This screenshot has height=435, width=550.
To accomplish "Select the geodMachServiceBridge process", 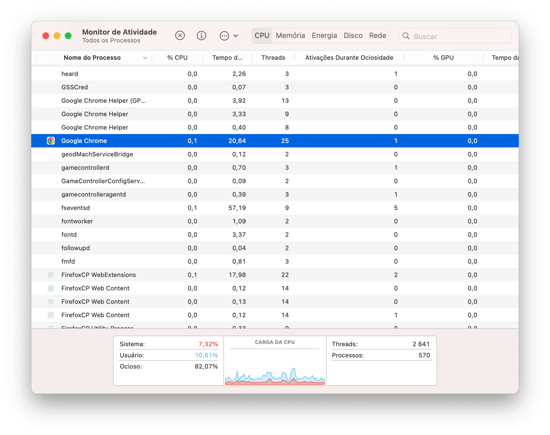I will tap(275, 154).
